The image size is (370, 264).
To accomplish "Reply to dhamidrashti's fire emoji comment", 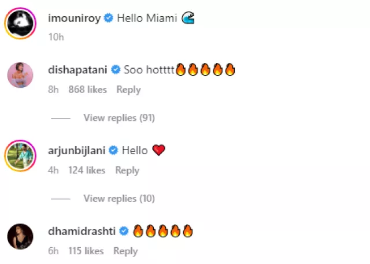I will pyautogui.click(x=125, y=251).
